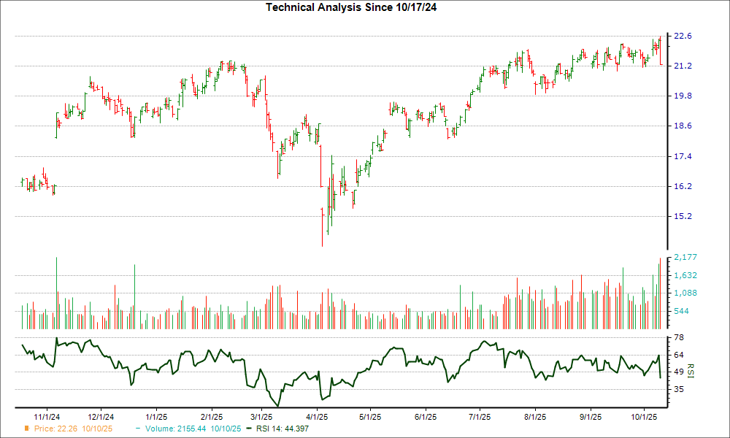This screenshot has height=438, width=730.
Task: Click the orange Price legend swatch
Action: 27,428
